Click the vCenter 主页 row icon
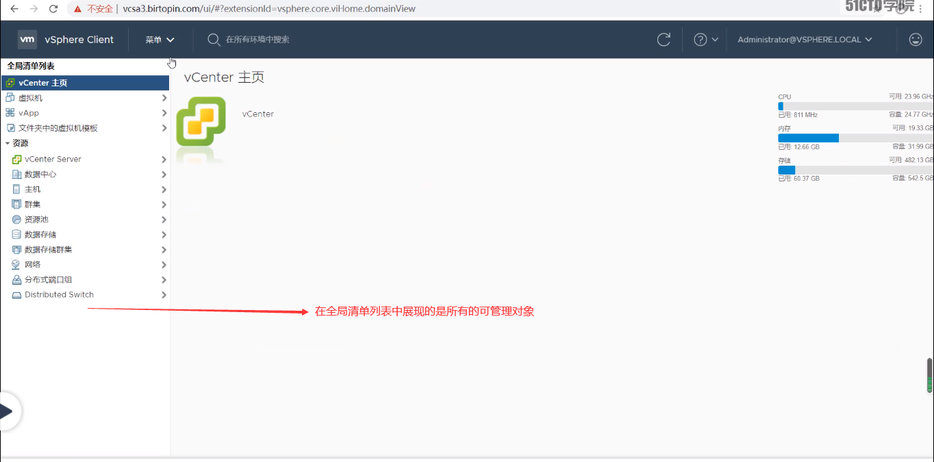934x462 pixels. pos(10,83)
